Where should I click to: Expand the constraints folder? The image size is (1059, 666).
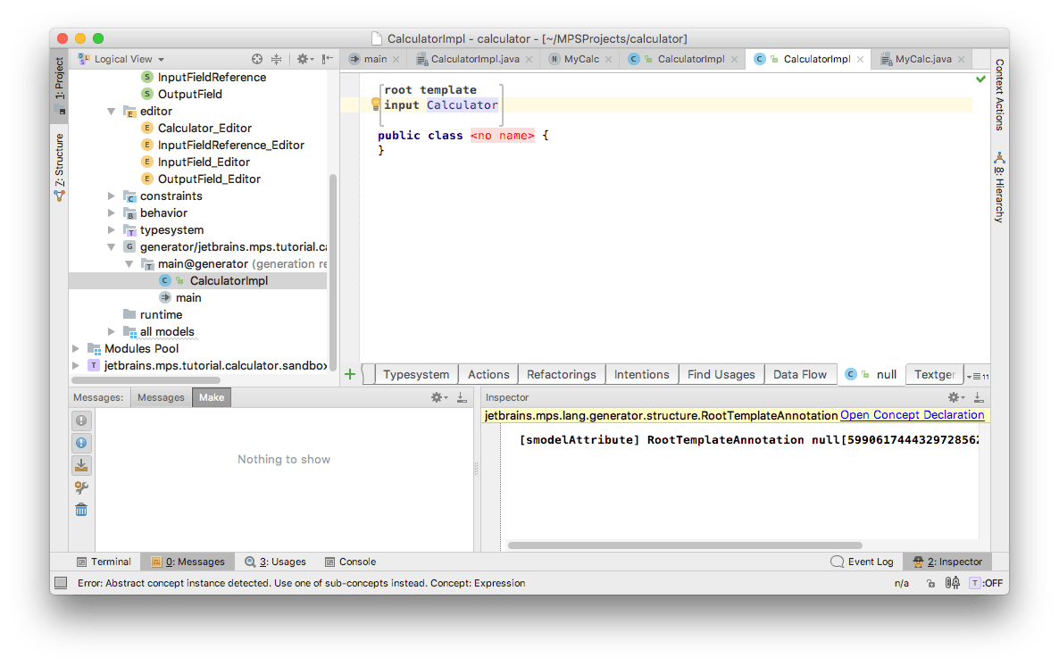[112, 196]
